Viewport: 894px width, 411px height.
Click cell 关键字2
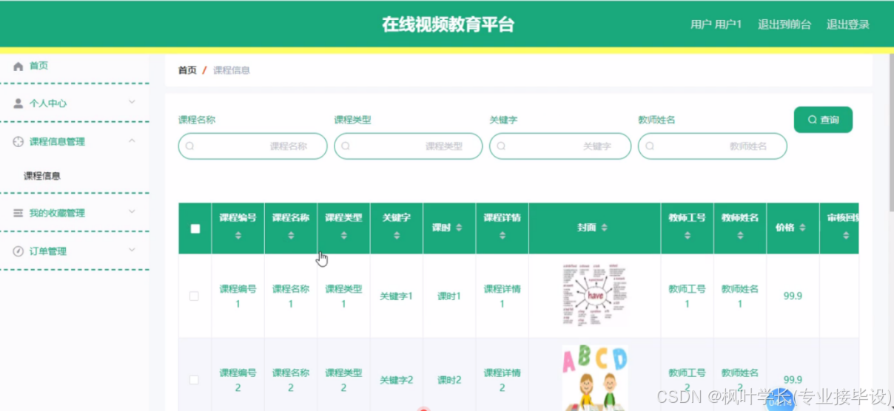click(x=397, y=380)
